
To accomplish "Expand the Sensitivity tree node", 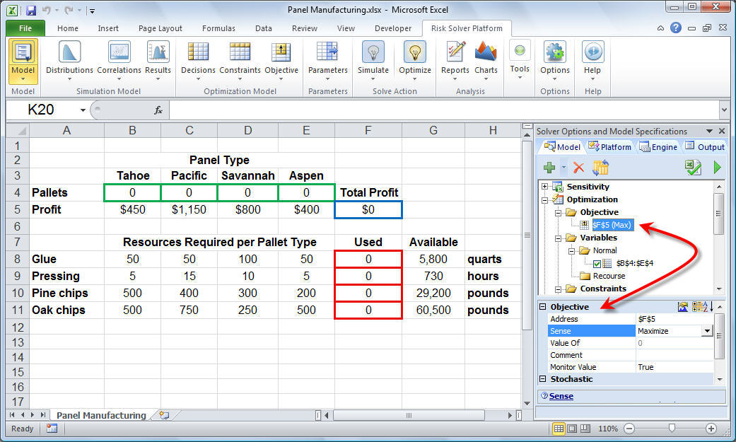I will point(544,187).
